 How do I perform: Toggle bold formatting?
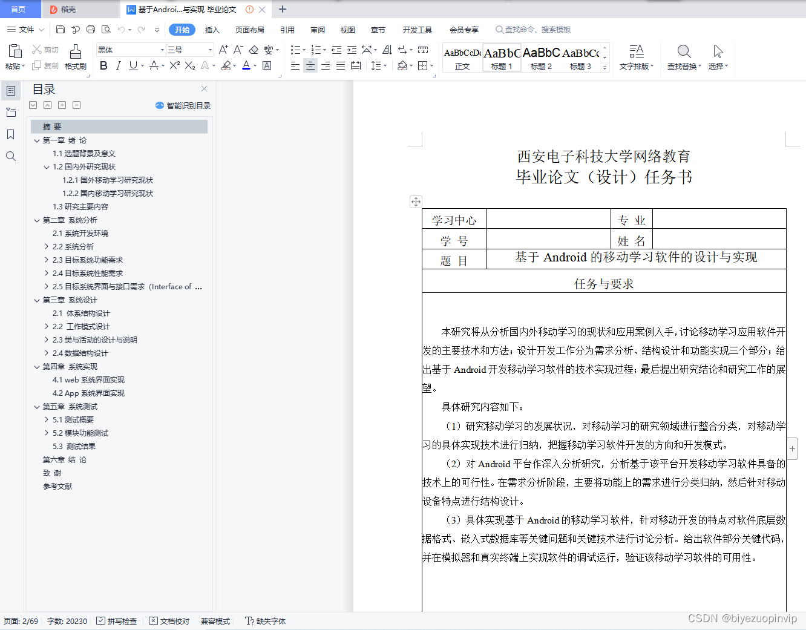click(103, 65)
